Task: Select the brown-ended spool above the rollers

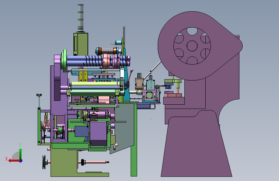Action: (107, 51)
